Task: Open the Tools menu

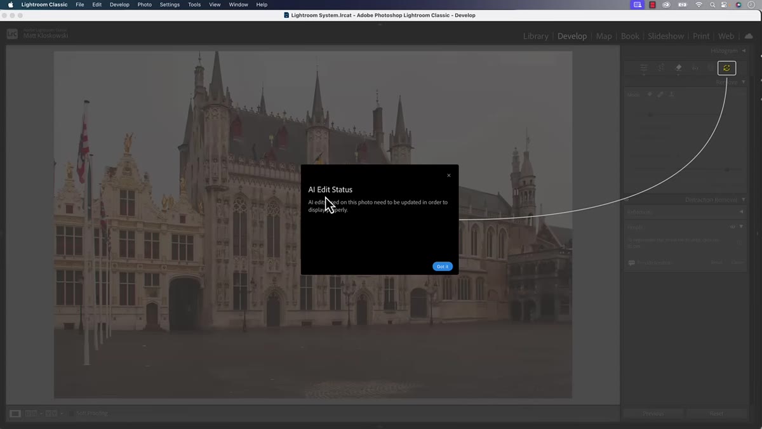Action: point(194,4)
